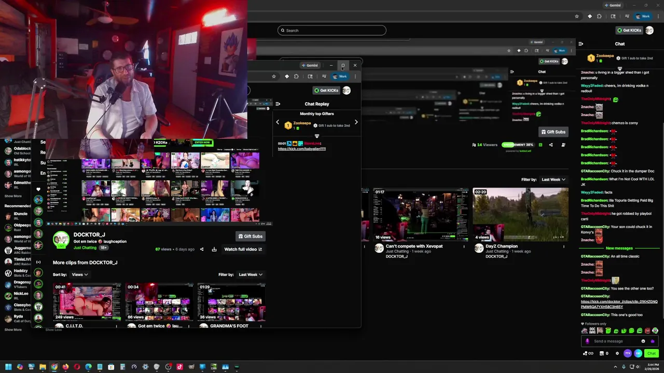Open Gemini button in outer browser title bar
The width and height of the screenshot is (664, 373).
pyautogui.click(x=613, y=5)
